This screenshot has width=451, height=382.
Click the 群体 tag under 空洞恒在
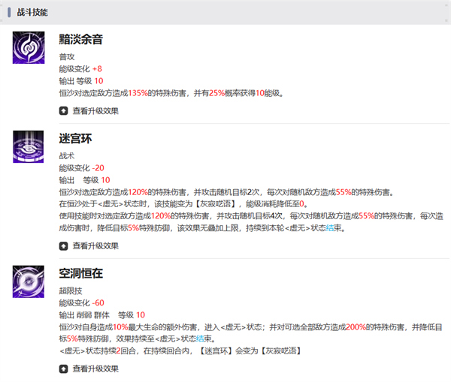point(102,314)
